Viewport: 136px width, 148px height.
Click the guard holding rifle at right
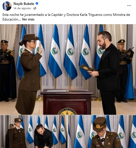pyautogui.click(x=124, y=71)
